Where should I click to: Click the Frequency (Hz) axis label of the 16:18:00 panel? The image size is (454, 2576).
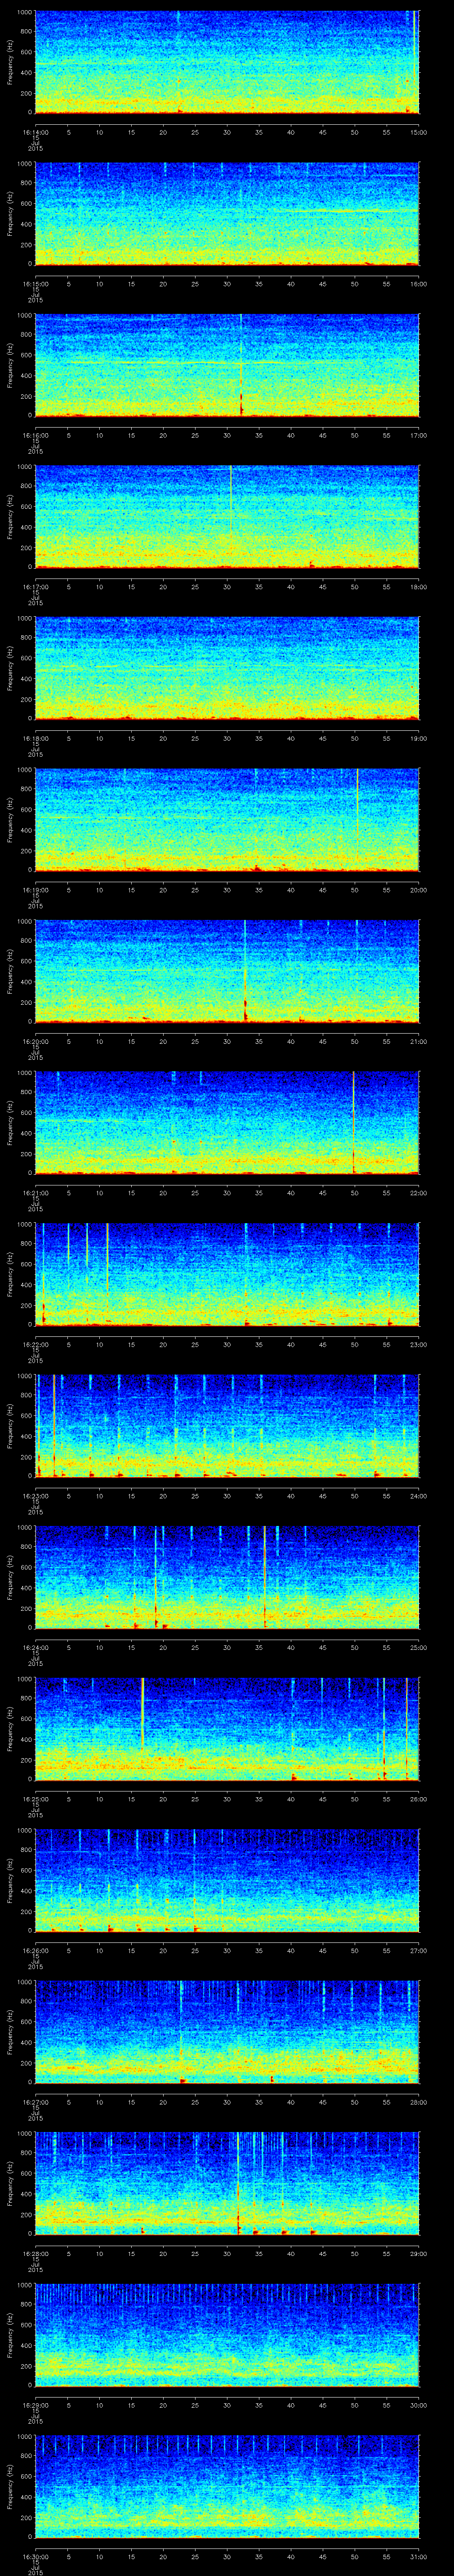(x=10, y=667)
